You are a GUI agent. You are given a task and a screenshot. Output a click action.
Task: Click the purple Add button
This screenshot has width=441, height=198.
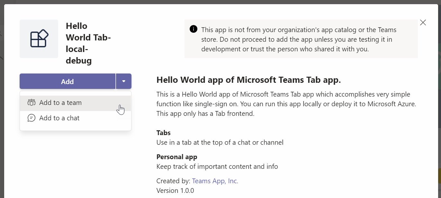point(67,82)
